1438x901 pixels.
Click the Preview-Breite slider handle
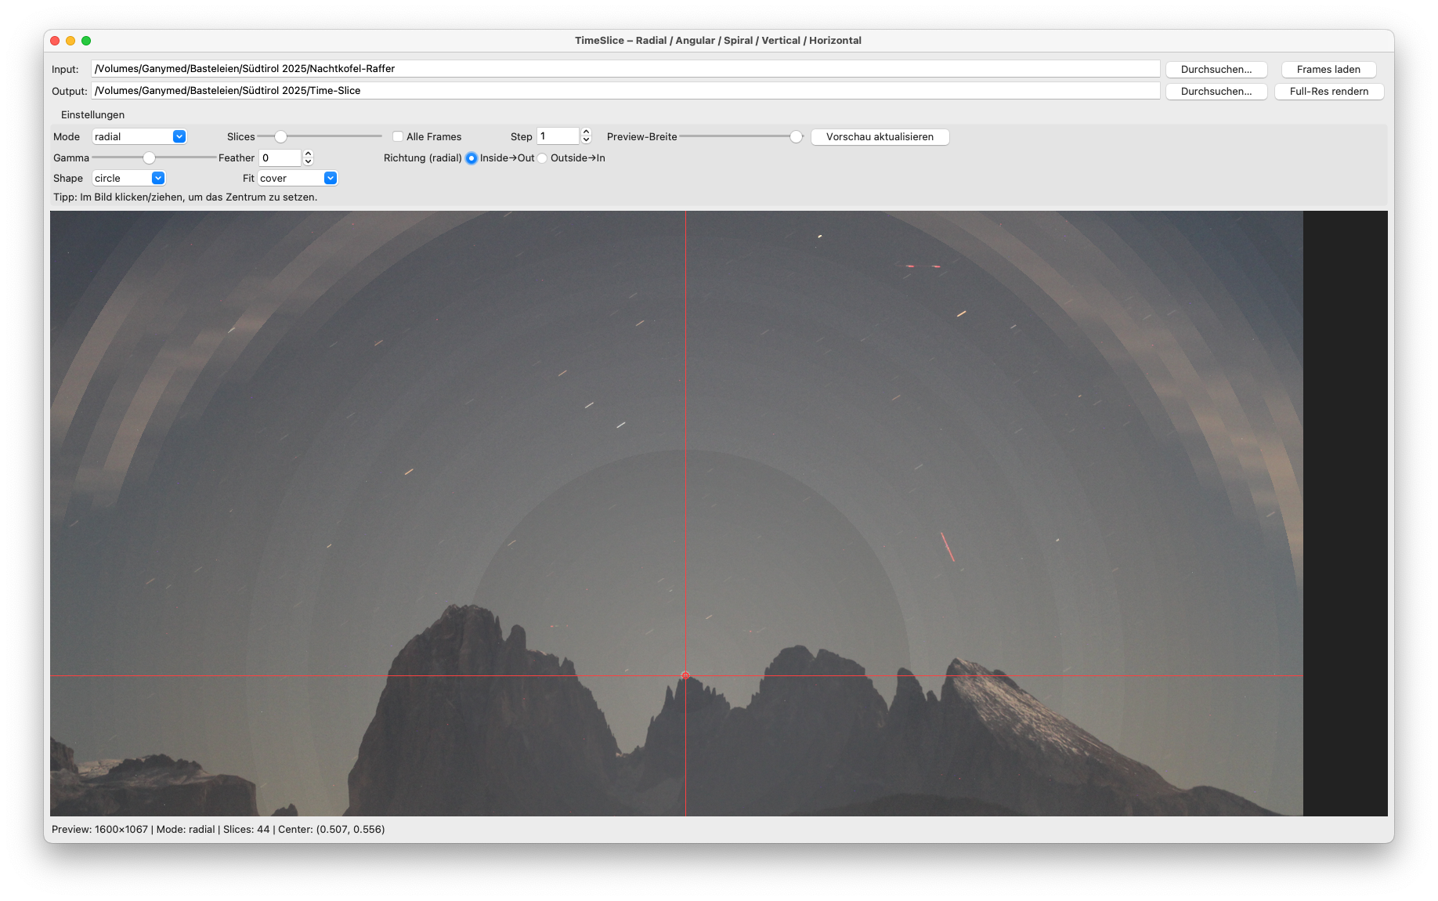[796, 136]
